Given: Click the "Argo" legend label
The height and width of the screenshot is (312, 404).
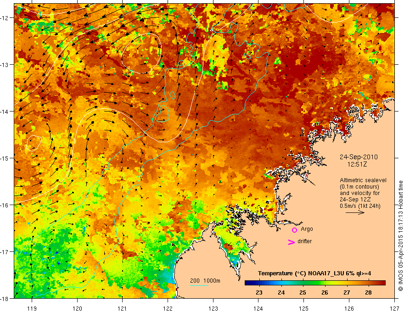Looking at the screenshot, I should click(x=307, y=229).
